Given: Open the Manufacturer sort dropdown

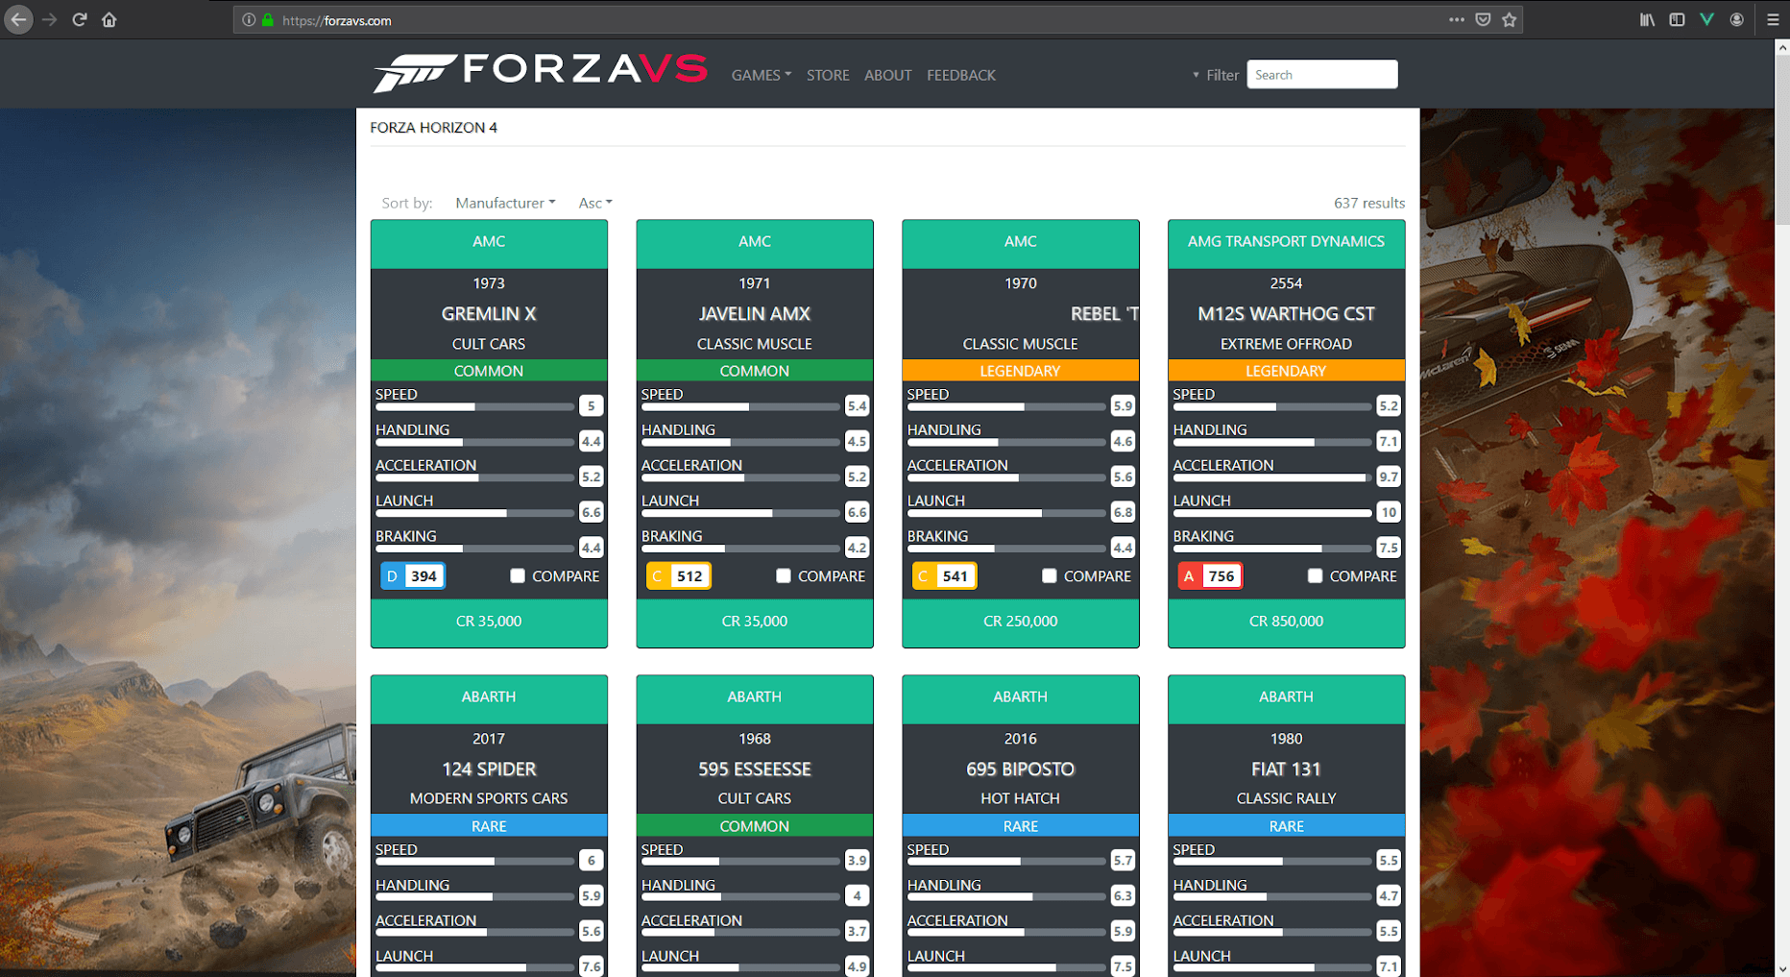Looking at the screenshot, I should 505,203.
